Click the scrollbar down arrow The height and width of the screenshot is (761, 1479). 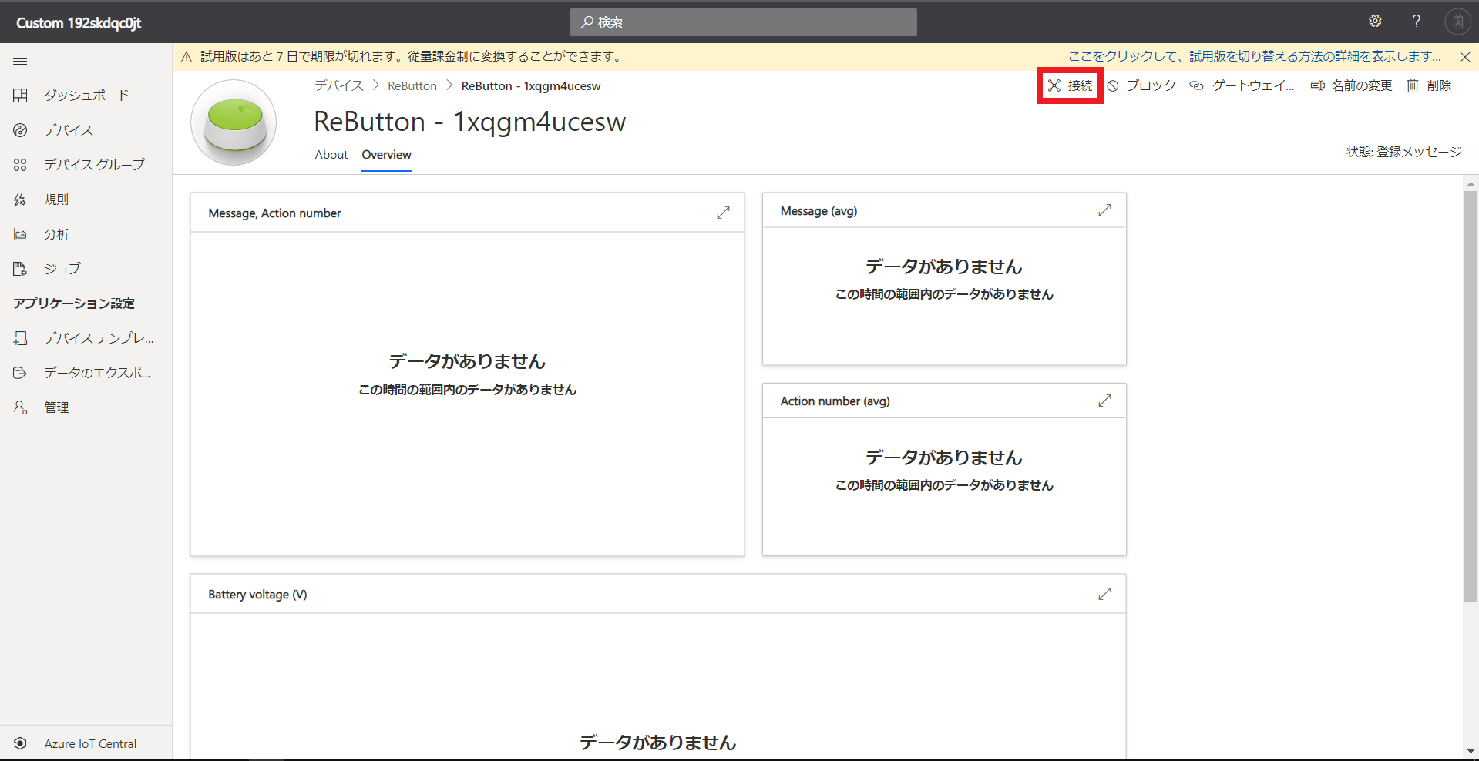(x=1471, y=752)
